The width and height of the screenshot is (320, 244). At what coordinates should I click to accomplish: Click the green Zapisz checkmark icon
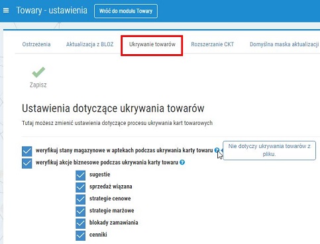tap(38, 72)
